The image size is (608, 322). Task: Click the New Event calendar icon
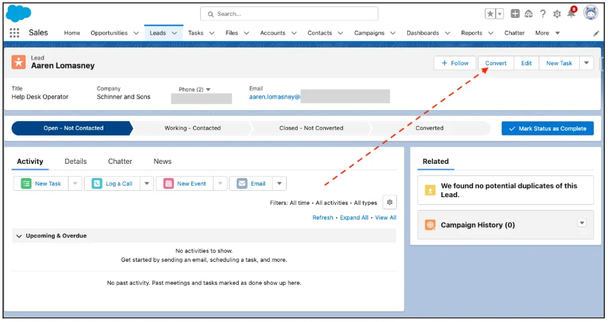168,184
